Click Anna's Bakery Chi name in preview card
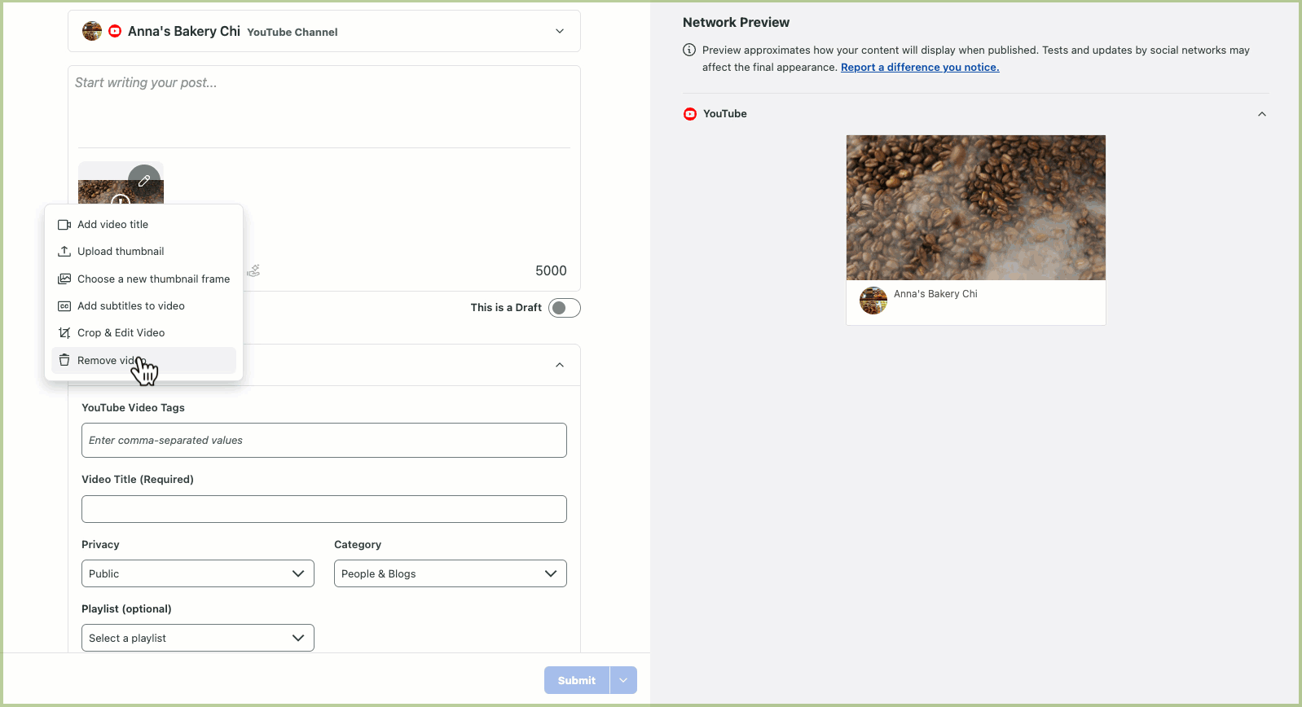Viewport: 1302px width, 707px height. pyautogui.click(x=935, y=294)
